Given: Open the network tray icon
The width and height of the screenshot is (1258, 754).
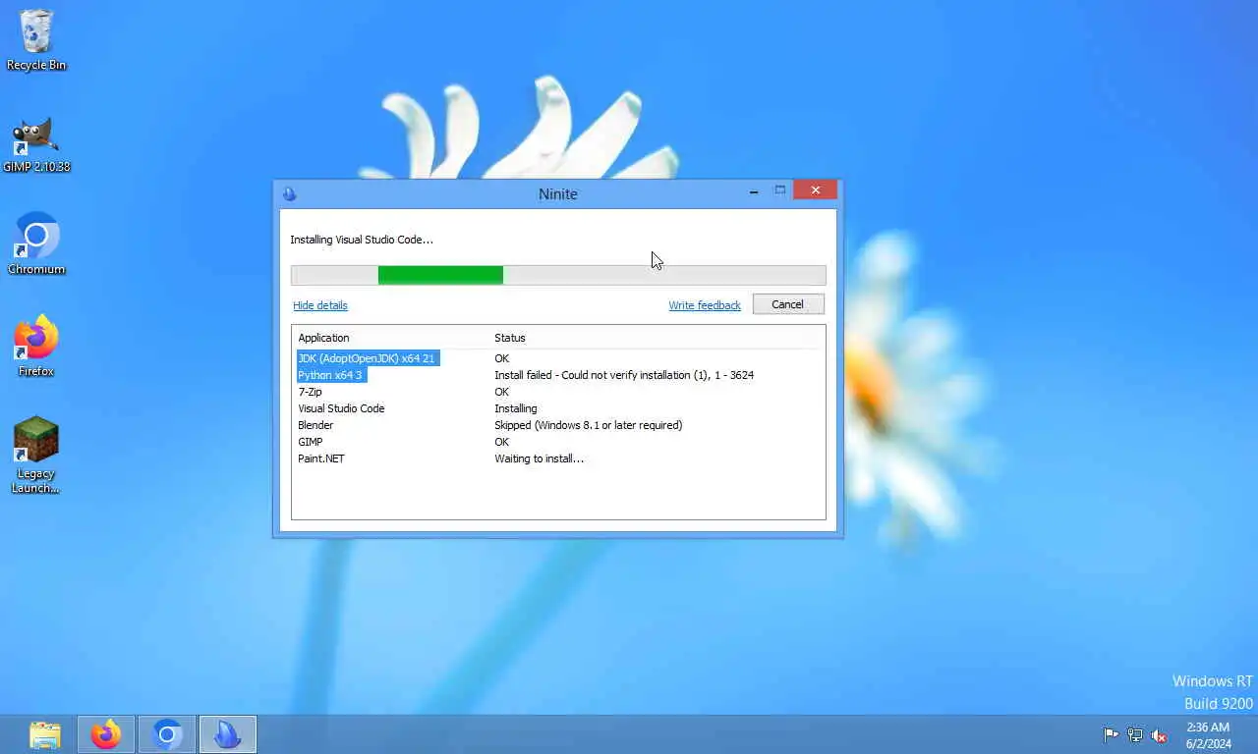Looking at the screenshot, I should (1135, 734).
